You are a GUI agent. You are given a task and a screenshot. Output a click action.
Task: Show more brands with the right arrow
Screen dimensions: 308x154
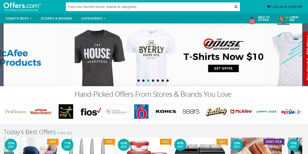point(299,112)
